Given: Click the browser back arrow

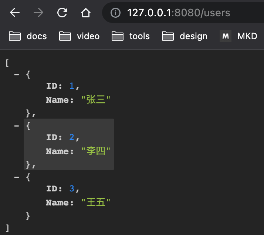Looking at the screenshot, I should pyautogui.click(x=15, y=13).
